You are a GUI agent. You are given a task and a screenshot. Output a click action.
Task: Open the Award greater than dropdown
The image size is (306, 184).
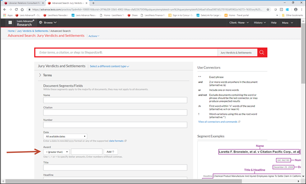(x=57, y=152)
